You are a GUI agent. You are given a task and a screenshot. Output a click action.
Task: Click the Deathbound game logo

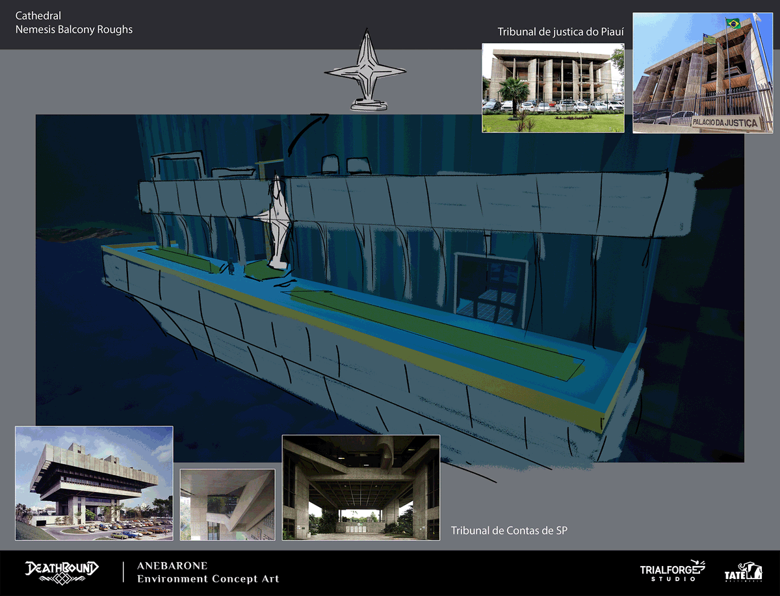click(x=62, y=572)
